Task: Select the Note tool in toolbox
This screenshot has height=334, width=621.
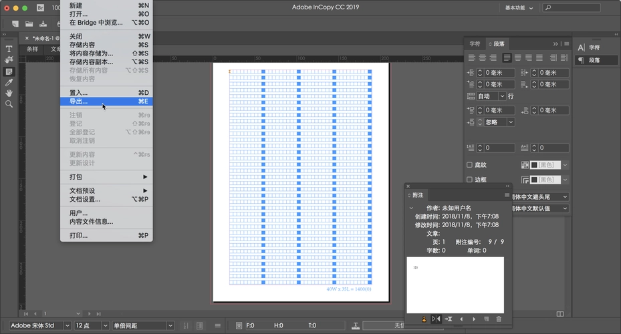Action: tap(9, 71)
